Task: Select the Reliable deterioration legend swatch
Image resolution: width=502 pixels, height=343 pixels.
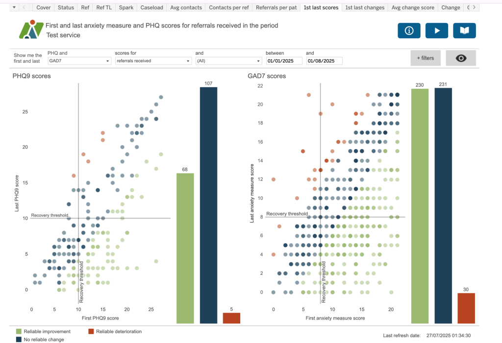Action: coord(91,332)
